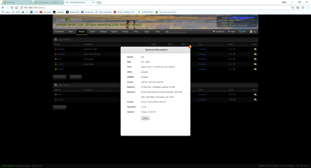Image resolution: width=311 pixels, height=168 pixels.
Task: Compute size of domains share
Action: coord(202,54)
